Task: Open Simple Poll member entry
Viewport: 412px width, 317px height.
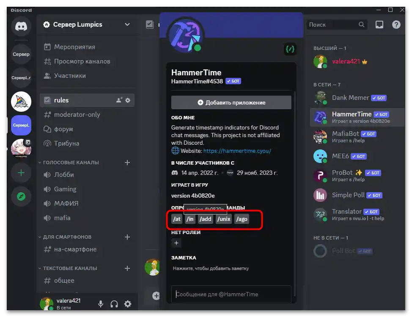Action: [357, 195]
